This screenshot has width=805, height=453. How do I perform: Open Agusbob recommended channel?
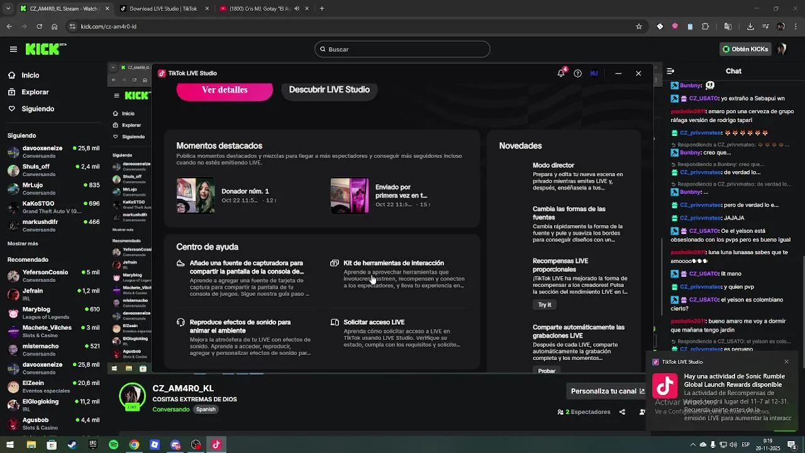pyautogui.click(x=53, y=423)
